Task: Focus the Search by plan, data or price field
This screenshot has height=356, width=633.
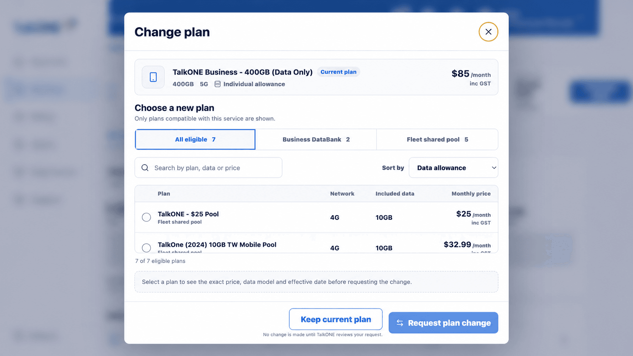Action: [x=208, y=168]
